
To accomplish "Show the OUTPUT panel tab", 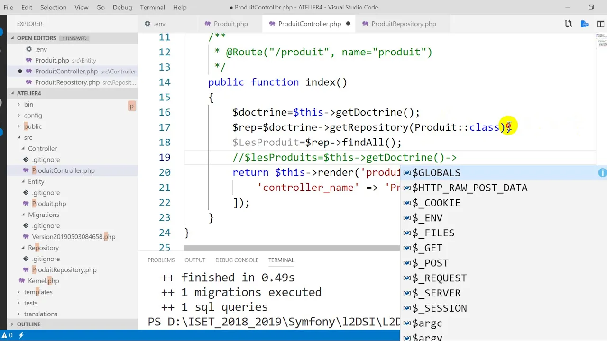I will (x=195, y=260).
